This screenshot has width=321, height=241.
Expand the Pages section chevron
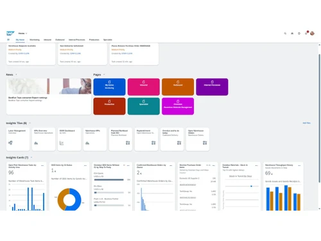coord(104,75)
